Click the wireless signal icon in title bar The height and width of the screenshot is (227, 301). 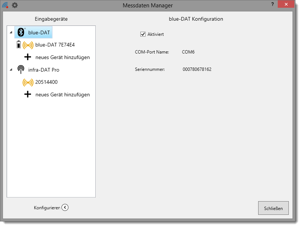tap(5, 6)
